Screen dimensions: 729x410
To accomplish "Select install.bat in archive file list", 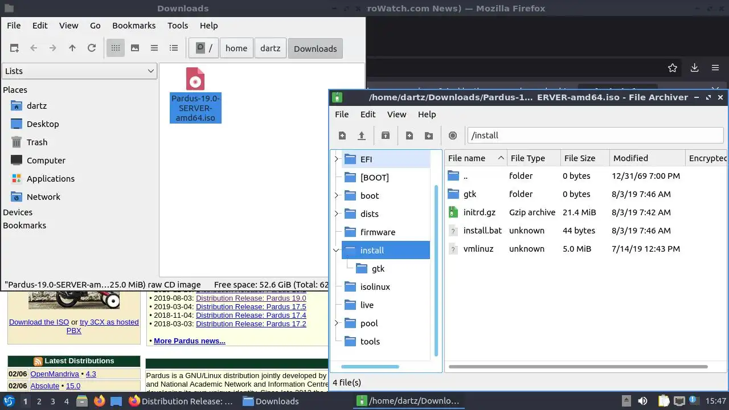I will [x=482, y=231].
